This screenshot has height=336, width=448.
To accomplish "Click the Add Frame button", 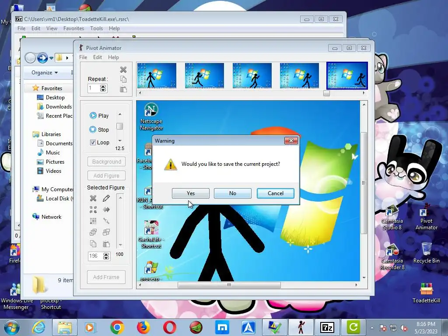I will coord(106,277).
